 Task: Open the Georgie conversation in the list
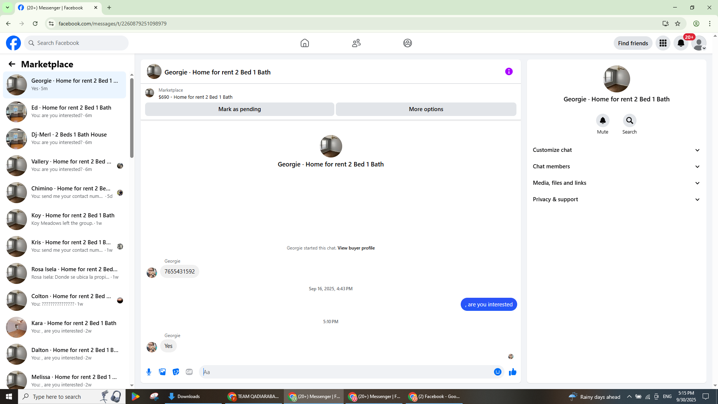[65, 85]
